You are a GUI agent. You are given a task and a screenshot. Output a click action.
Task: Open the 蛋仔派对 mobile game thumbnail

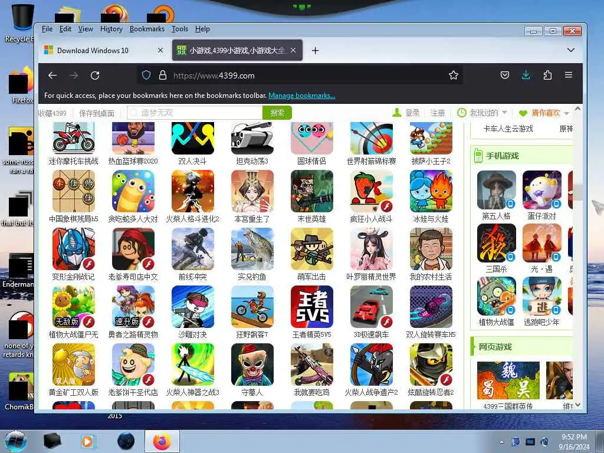542,190
